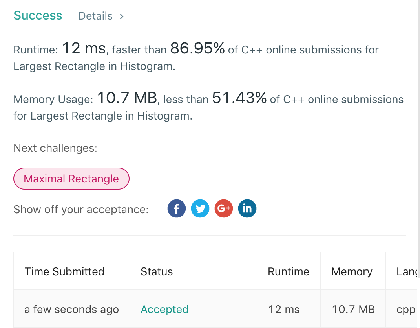Select the 12 ms cell in the table row
The height and width of the screenshot is (328, 420).
point(284,310)
